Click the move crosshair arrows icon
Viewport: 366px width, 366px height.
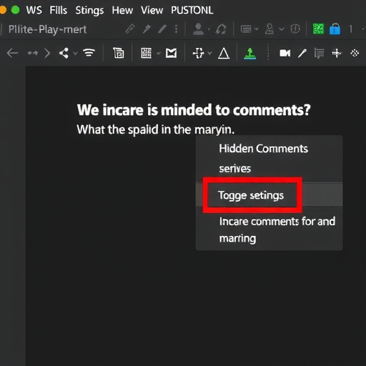(x=198, y=53)
